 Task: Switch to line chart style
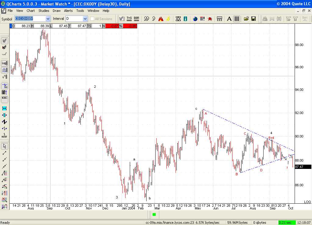point(4,54)
